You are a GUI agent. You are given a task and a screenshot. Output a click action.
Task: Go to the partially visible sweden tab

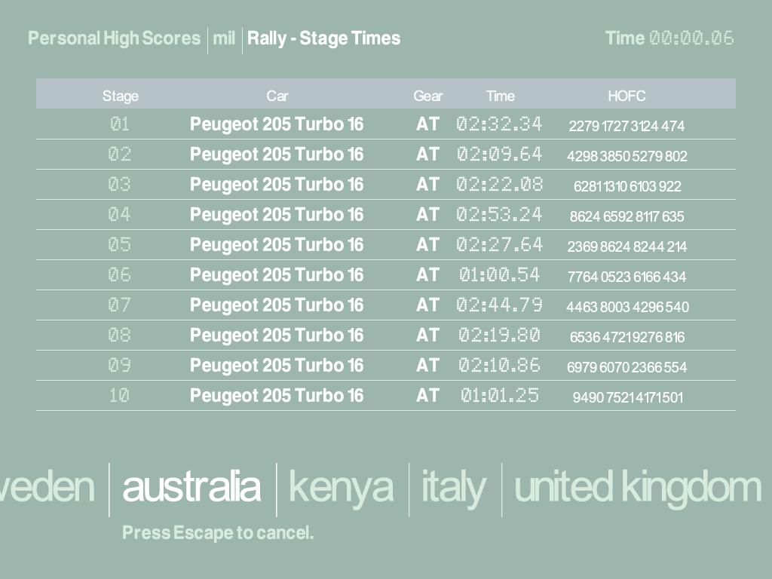pos(47,487)
